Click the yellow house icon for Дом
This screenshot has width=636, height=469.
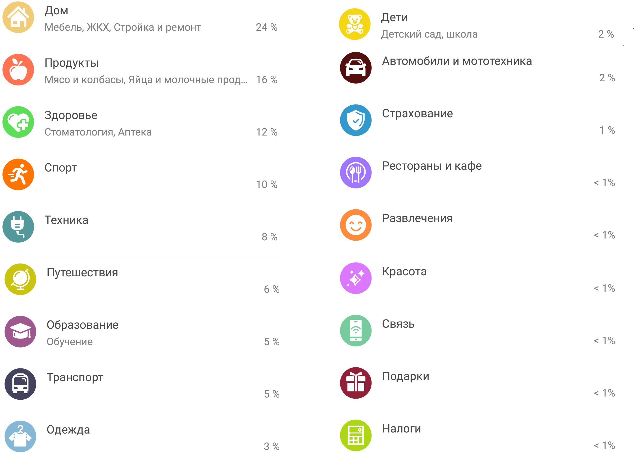[18, 17]
